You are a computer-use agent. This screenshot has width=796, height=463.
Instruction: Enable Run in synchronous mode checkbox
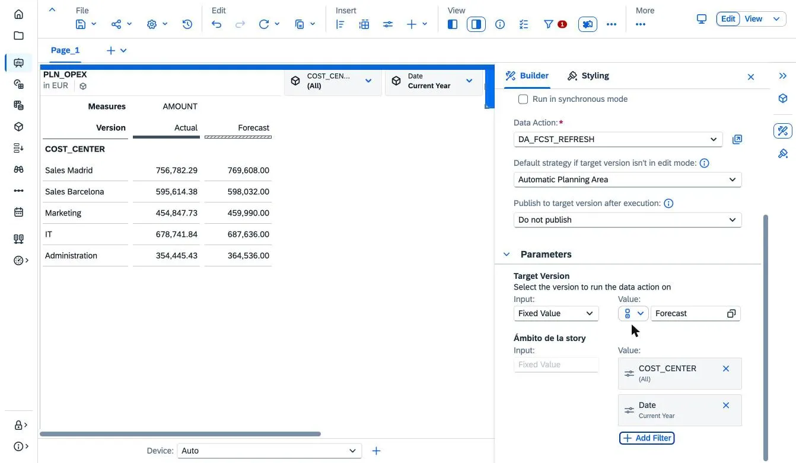coord(523,99)
